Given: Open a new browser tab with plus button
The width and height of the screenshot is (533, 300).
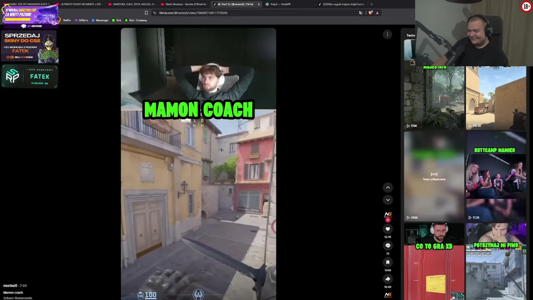Looking at the screenshot, I should pos(371,4).
